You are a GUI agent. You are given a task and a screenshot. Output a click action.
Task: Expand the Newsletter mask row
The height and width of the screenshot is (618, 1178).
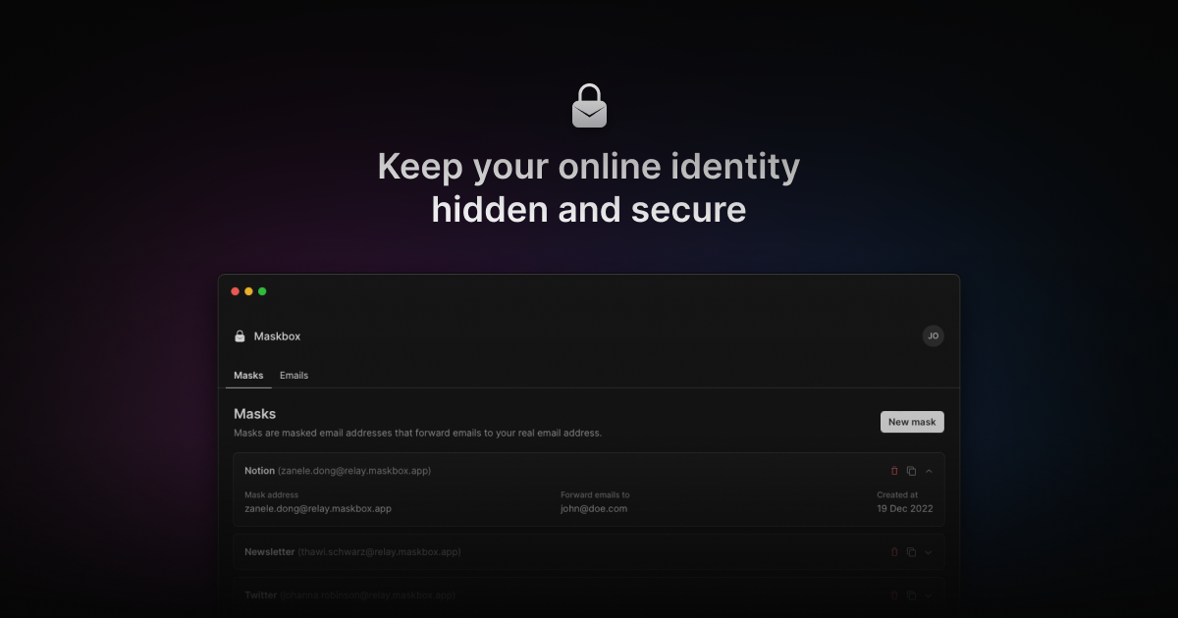pos(929,552)
